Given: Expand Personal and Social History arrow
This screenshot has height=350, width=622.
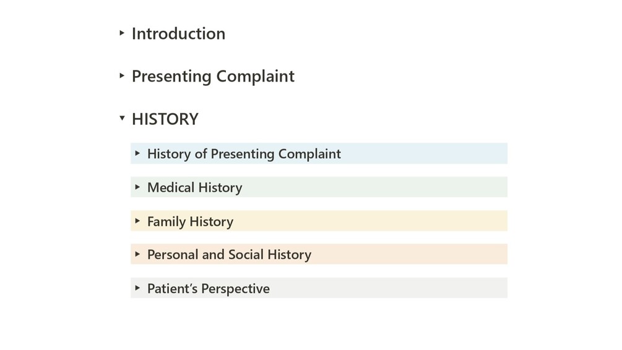Looking at the screenshot, I should 137,254.
